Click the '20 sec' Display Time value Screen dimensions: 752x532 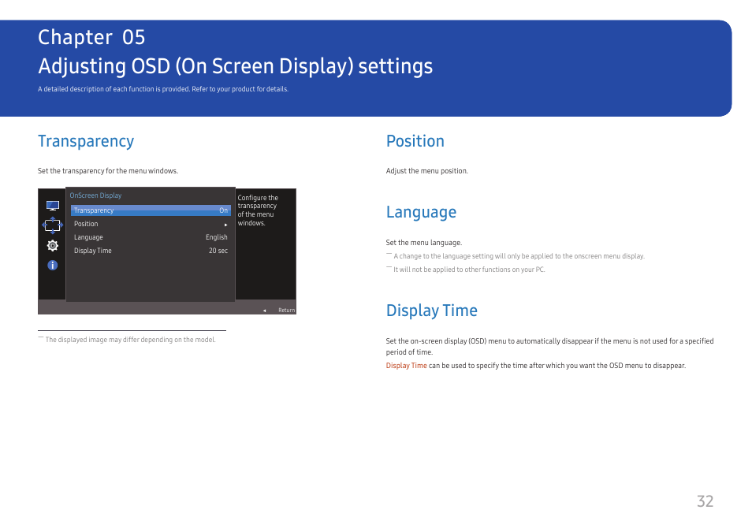click(x=218, y=251)
